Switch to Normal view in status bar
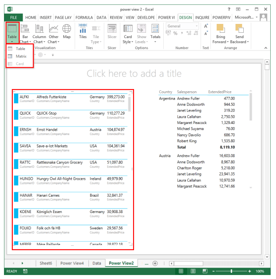The image size is (276, 279). [x=181, y=271]
